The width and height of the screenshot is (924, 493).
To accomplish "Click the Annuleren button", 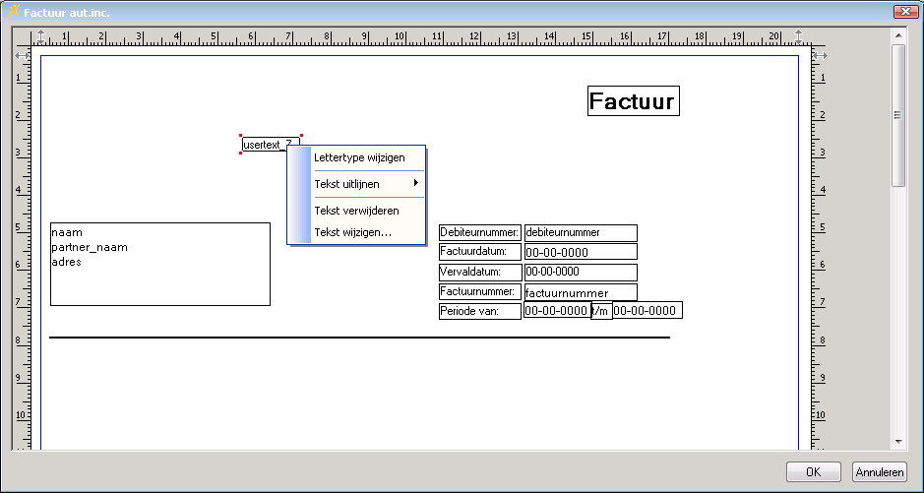I will [879, 472].
